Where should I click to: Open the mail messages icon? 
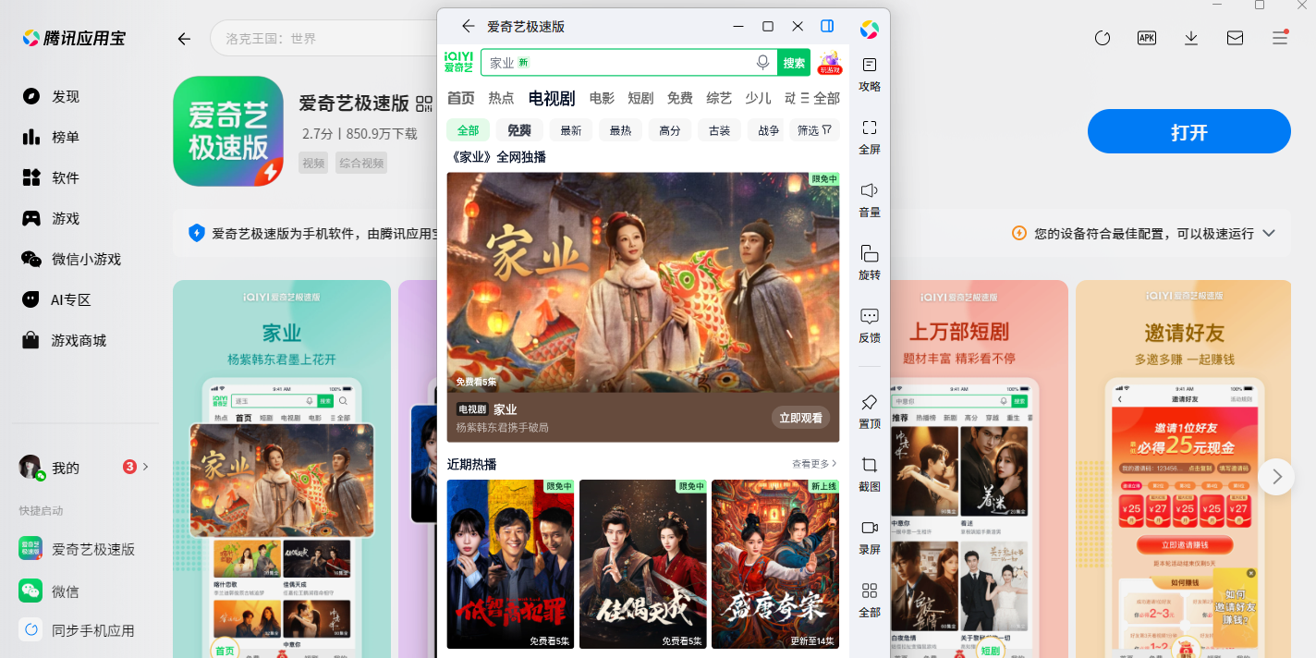tap(1235, 38)
